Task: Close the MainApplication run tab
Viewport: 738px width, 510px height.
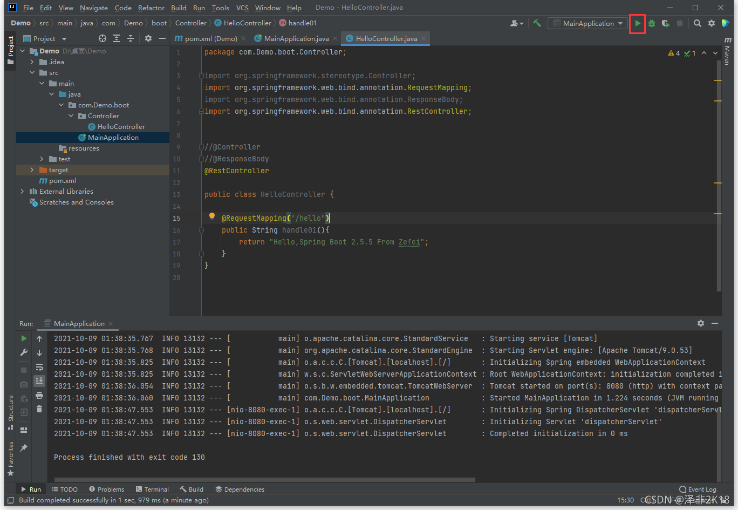Action: pyautogui.click(x=111, y=324)
